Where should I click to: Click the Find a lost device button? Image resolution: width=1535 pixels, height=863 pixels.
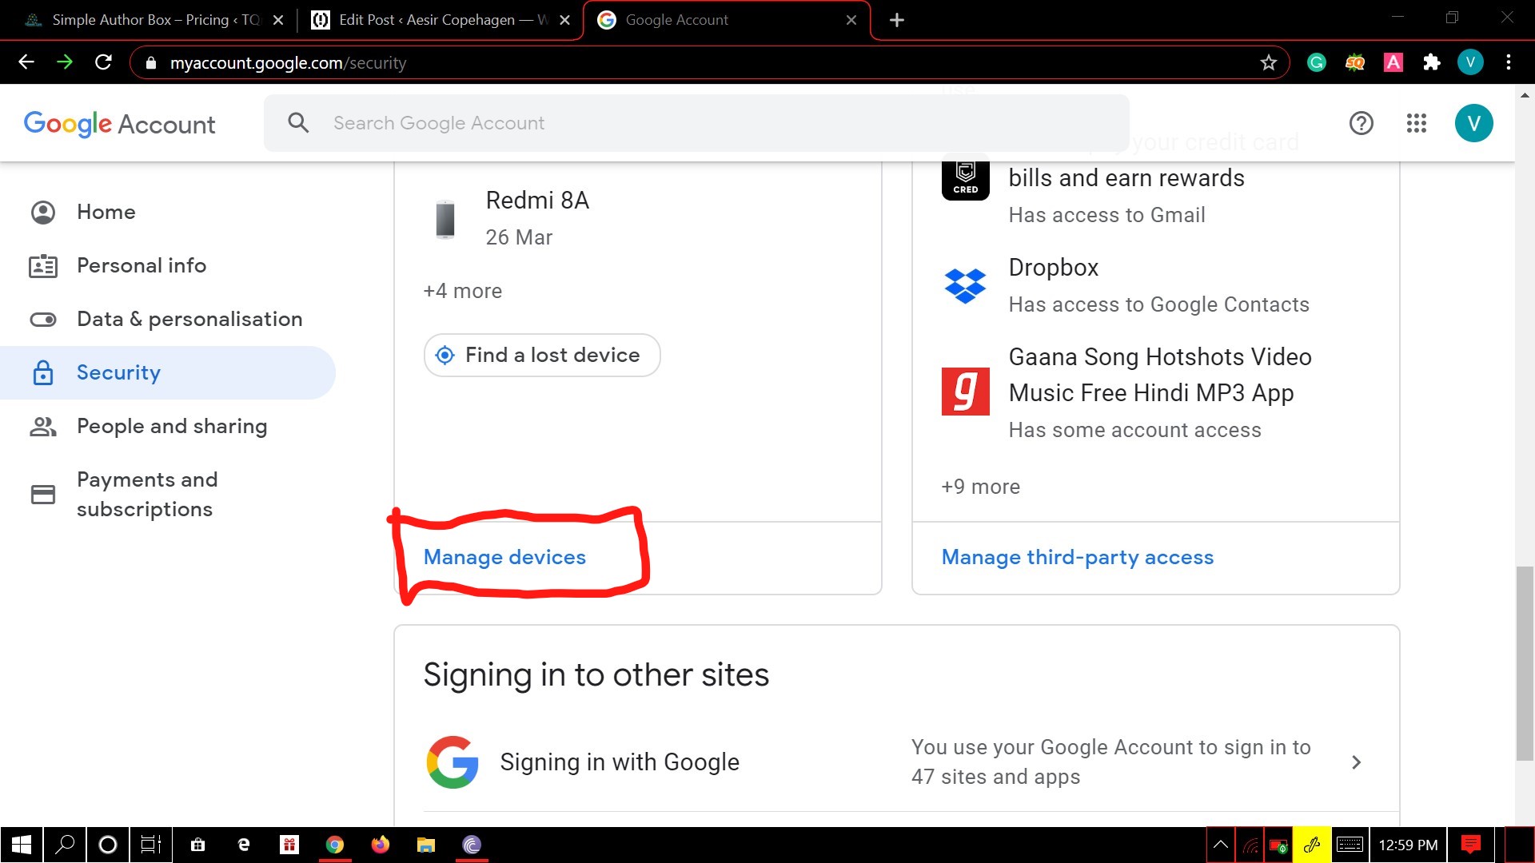click(x=542, y=355)
